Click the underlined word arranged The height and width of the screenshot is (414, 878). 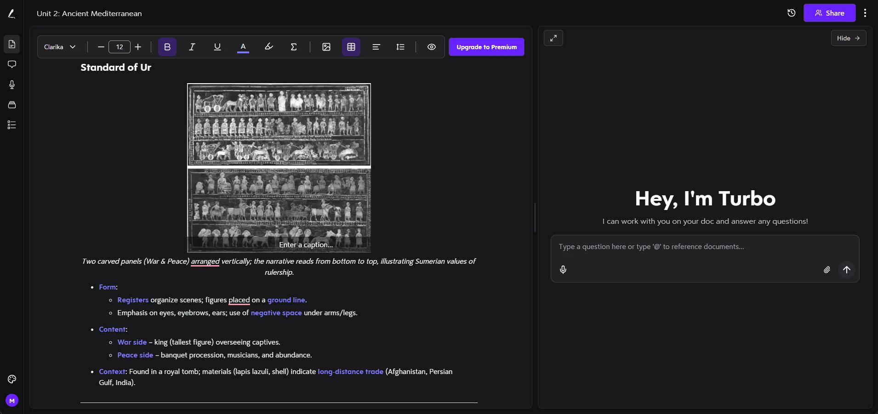pos(205,261)
